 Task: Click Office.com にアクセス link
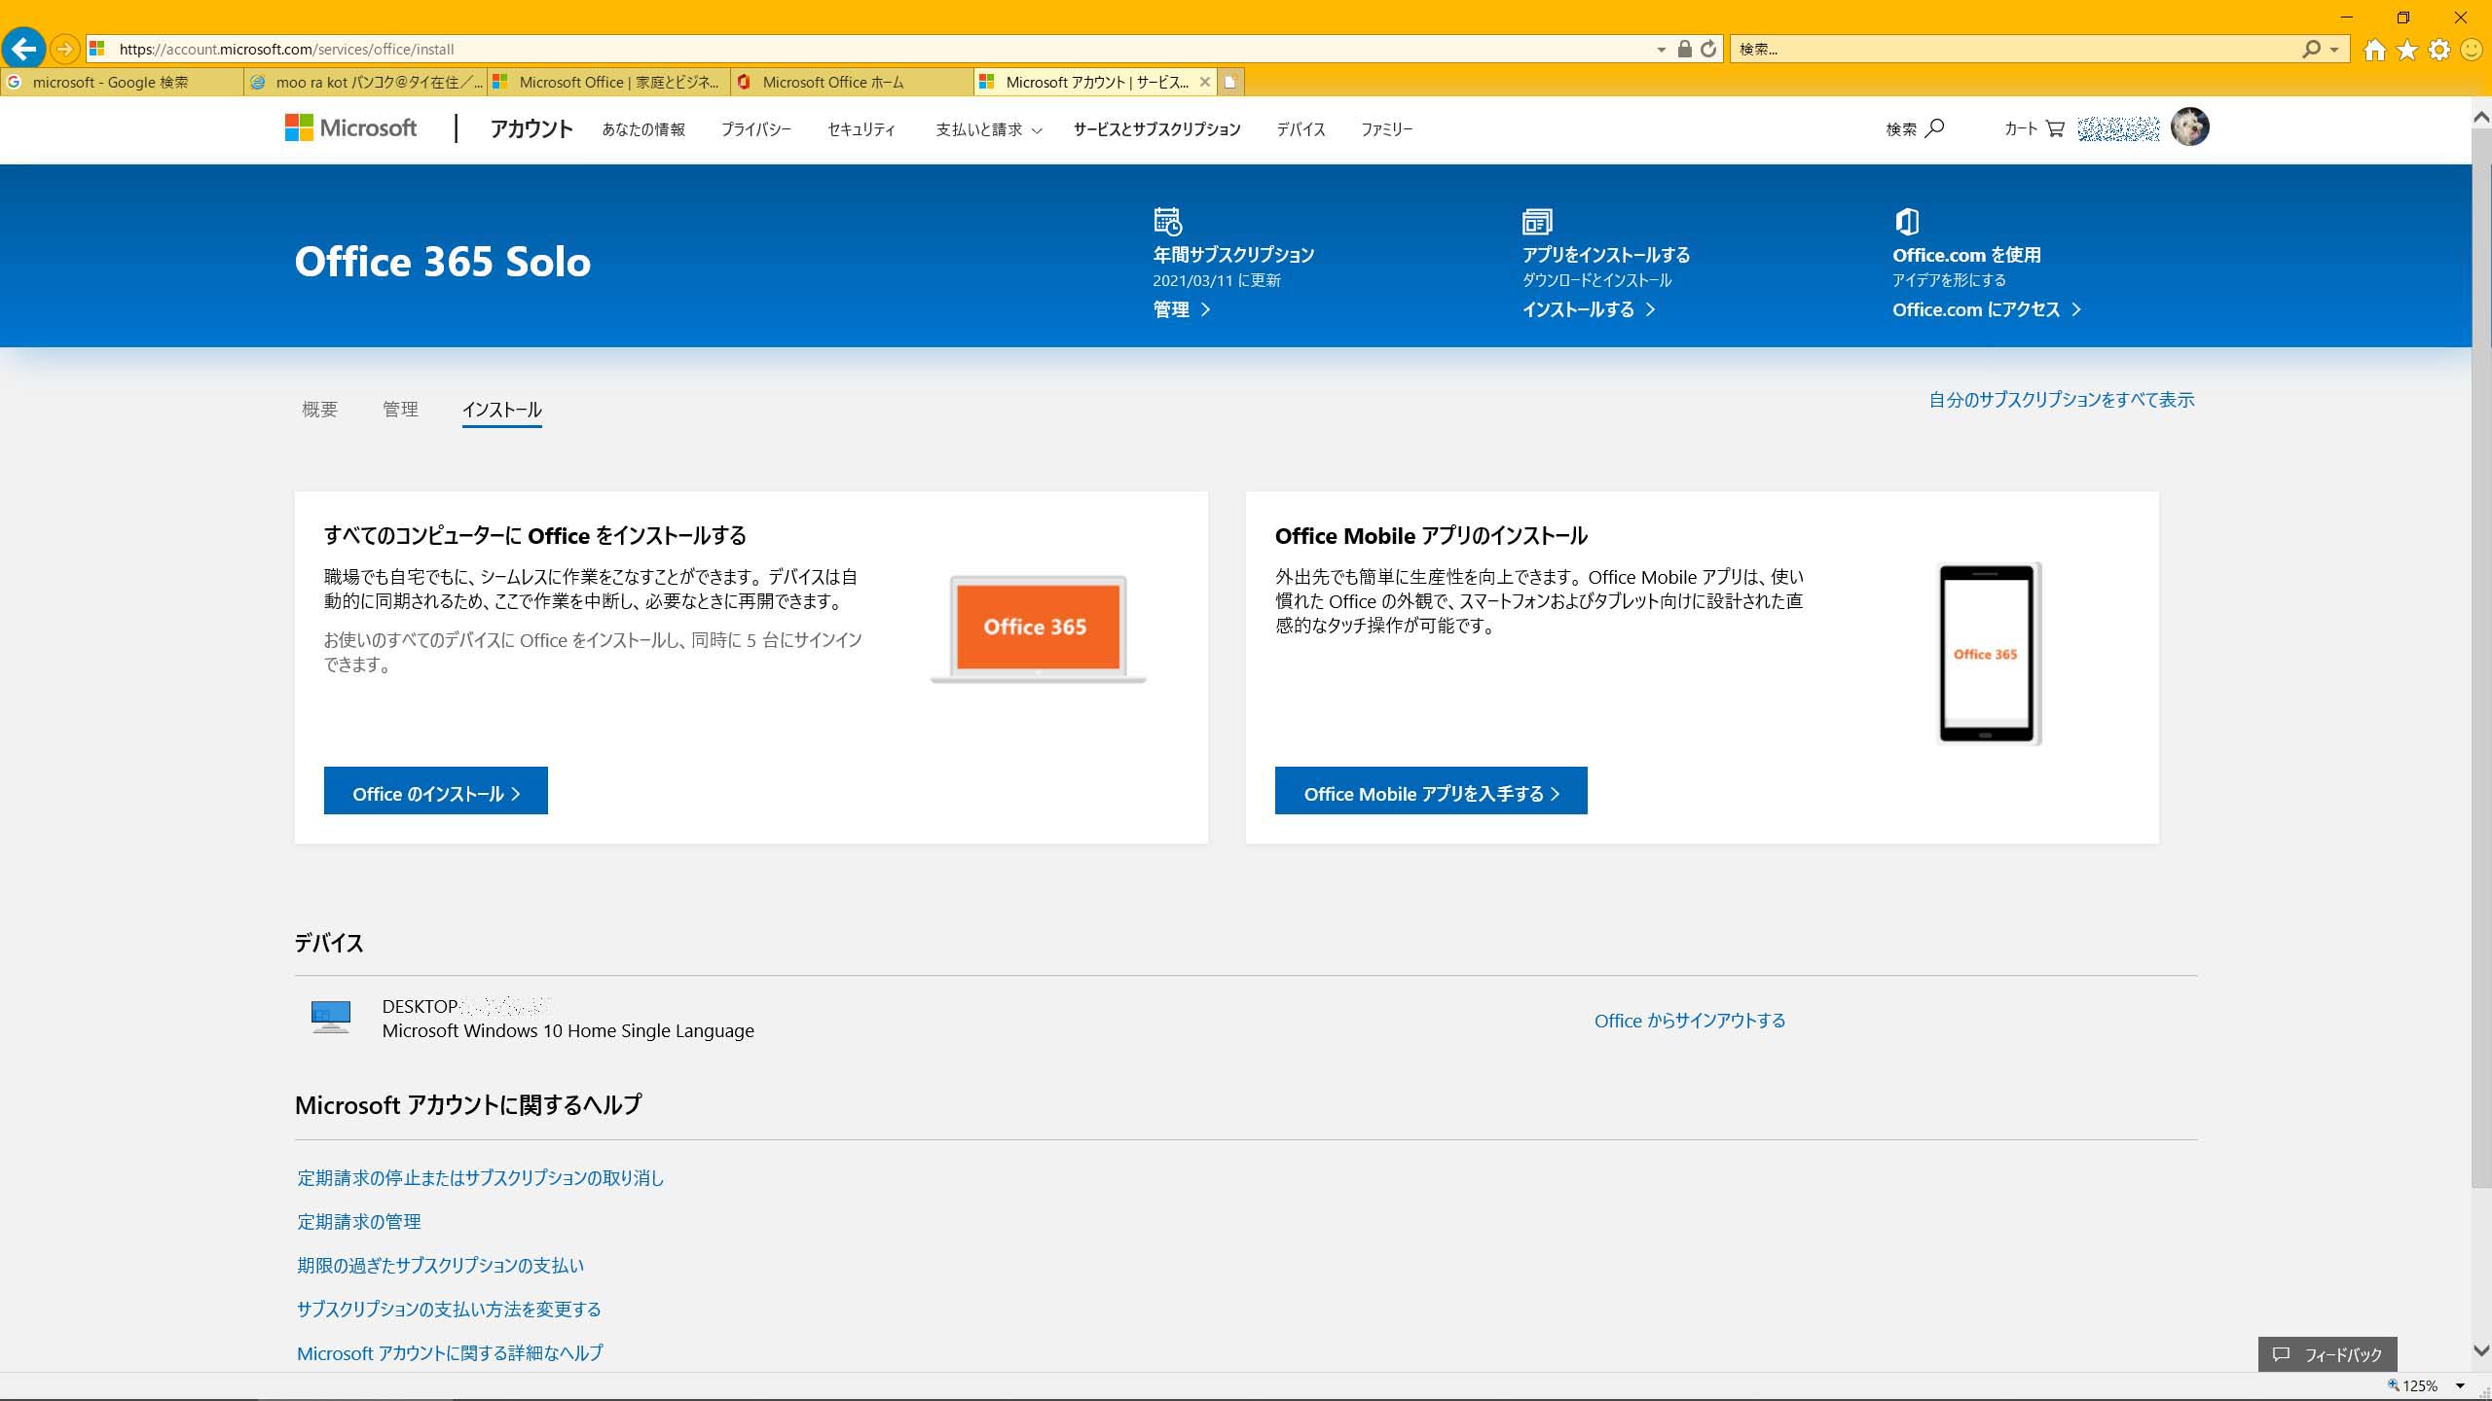point(1987,309)
